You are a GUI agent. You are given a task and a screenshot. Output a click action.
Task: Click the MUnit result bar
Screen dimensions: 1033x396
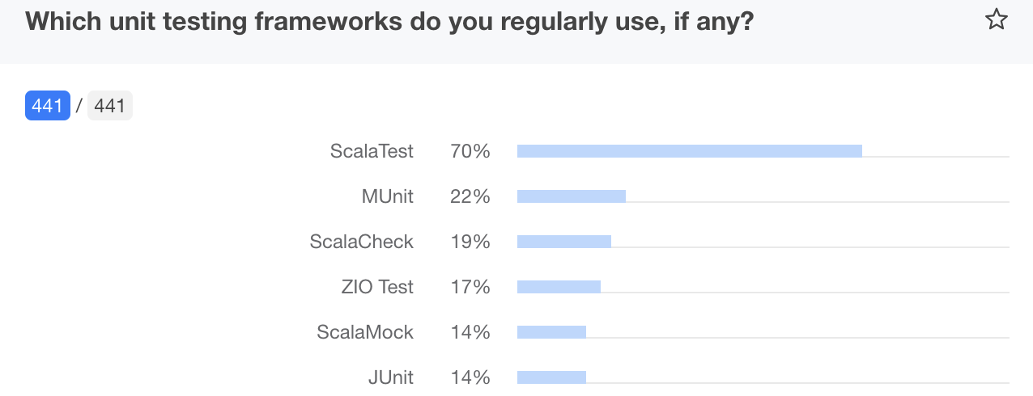click(x=571, y=196)
